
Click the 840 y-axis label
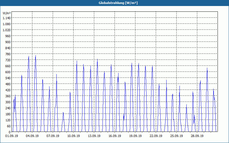[x=8, y=48]
